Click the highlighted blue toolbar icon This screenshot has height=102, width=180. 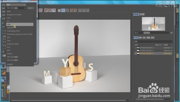(x=63, y=10)
